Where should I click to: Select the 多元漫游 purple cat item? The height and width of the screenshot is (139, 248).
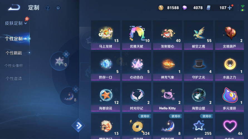tap(229, 97)
